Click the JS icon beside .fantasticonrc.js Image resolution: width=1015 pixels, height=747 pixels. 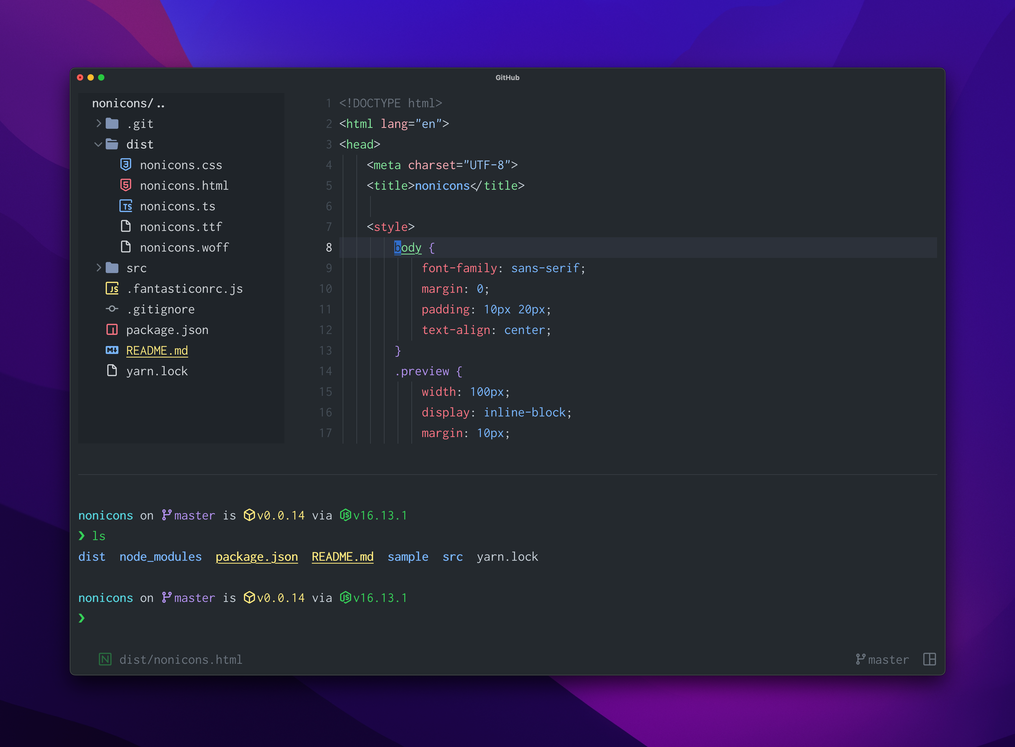(112, 289)
